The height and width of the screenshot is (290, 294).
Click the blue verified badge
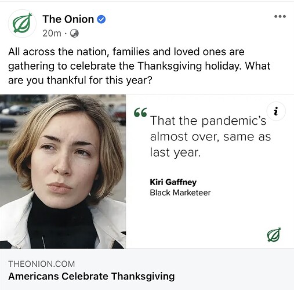tap(101, 19)
